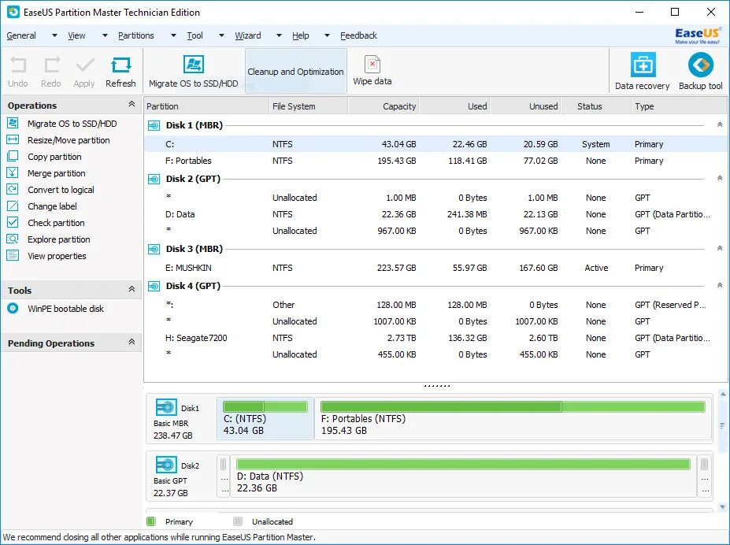730x545 pixels.
Task: Click the EaseUS logo
Action: coord(698,35)
